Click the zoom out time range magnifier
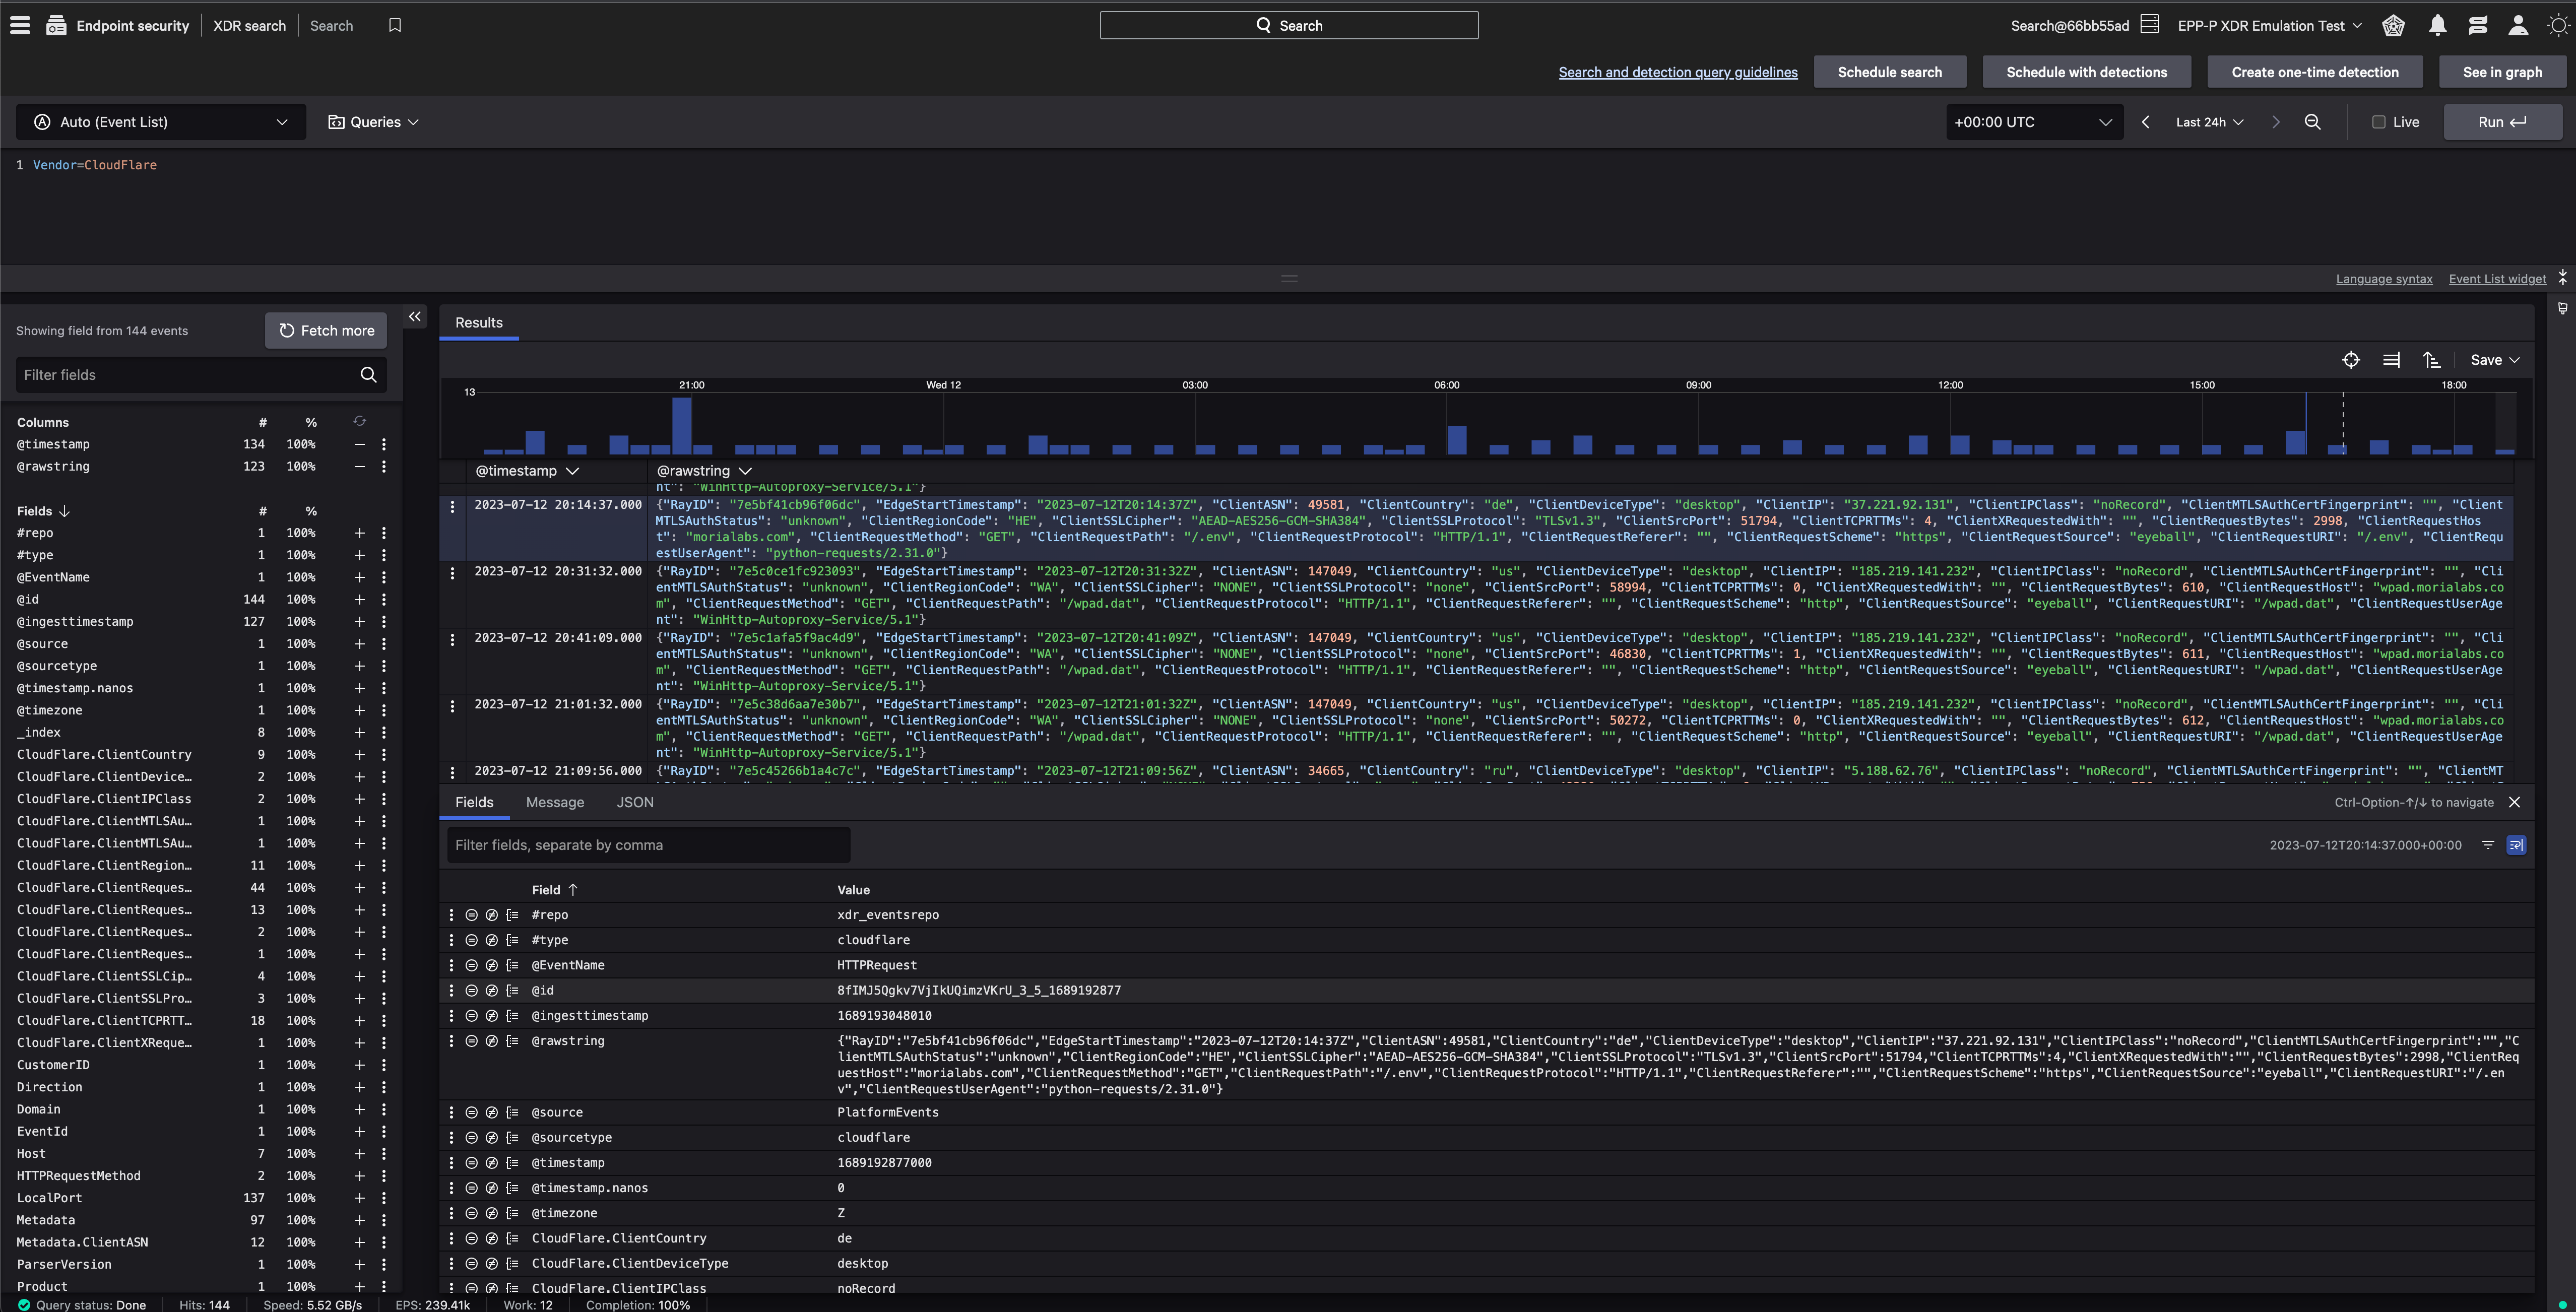Screen dimensions: 2576x1312 click(2312, 122)
